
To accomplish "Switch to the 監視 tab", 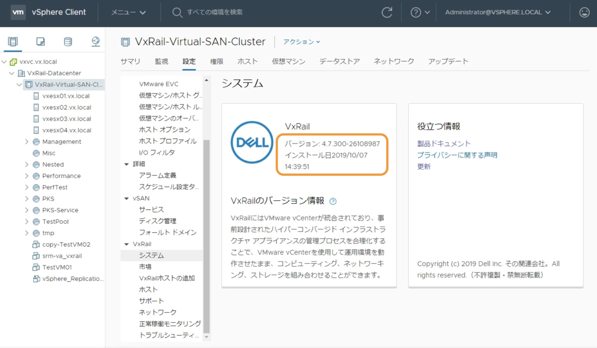I will 161,61.
